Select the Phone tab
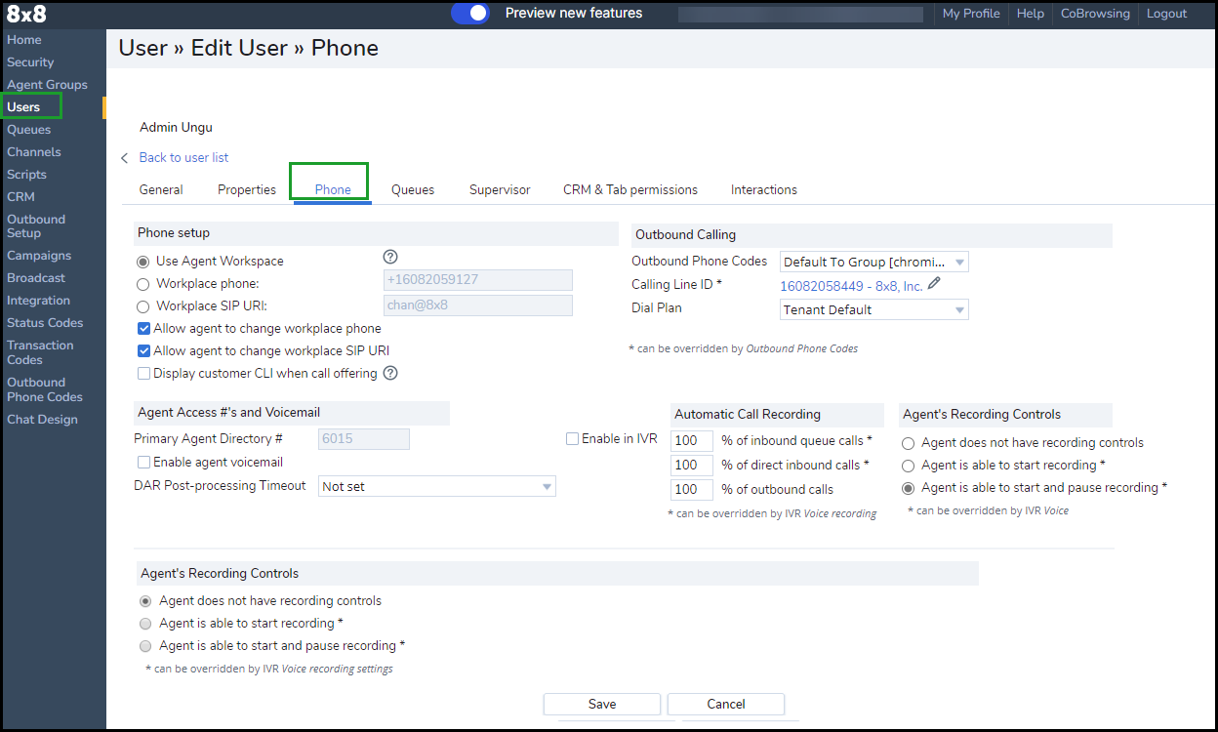 333,190
